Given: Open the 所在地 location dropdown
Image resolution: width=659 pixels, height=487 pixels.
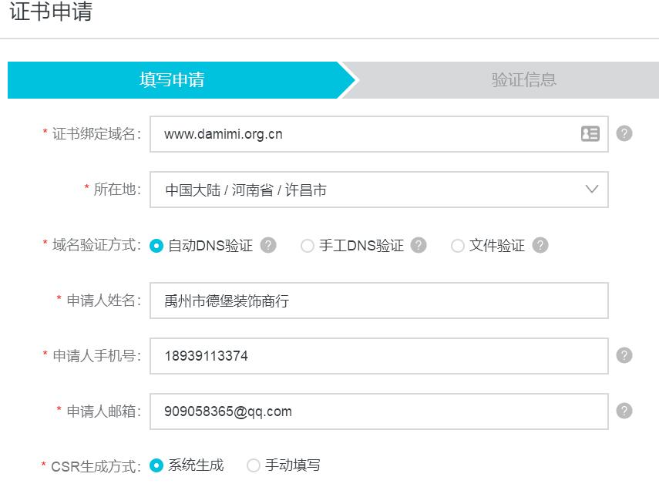Looking at the screenshot, I should pos(370,190).
